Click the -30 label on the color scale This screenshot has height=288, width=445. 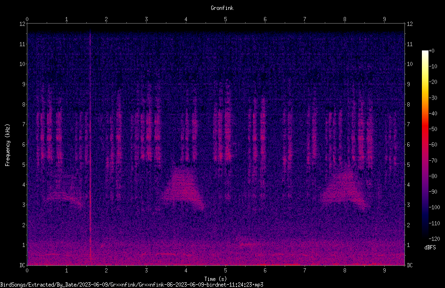pos(433,98)
